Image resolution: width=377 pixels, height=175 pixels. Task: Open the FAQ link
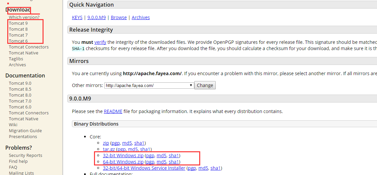coord(13,167)
